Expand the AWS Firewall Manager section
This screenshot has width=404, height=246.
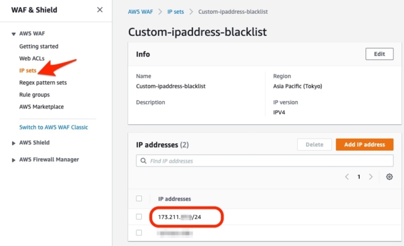coord(14,160)
